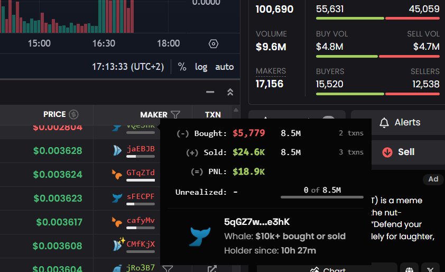The width and height of the screenshot is (445, 272).
Task: Minimize the transactions panel with dash icon
Action: (210, 92)
